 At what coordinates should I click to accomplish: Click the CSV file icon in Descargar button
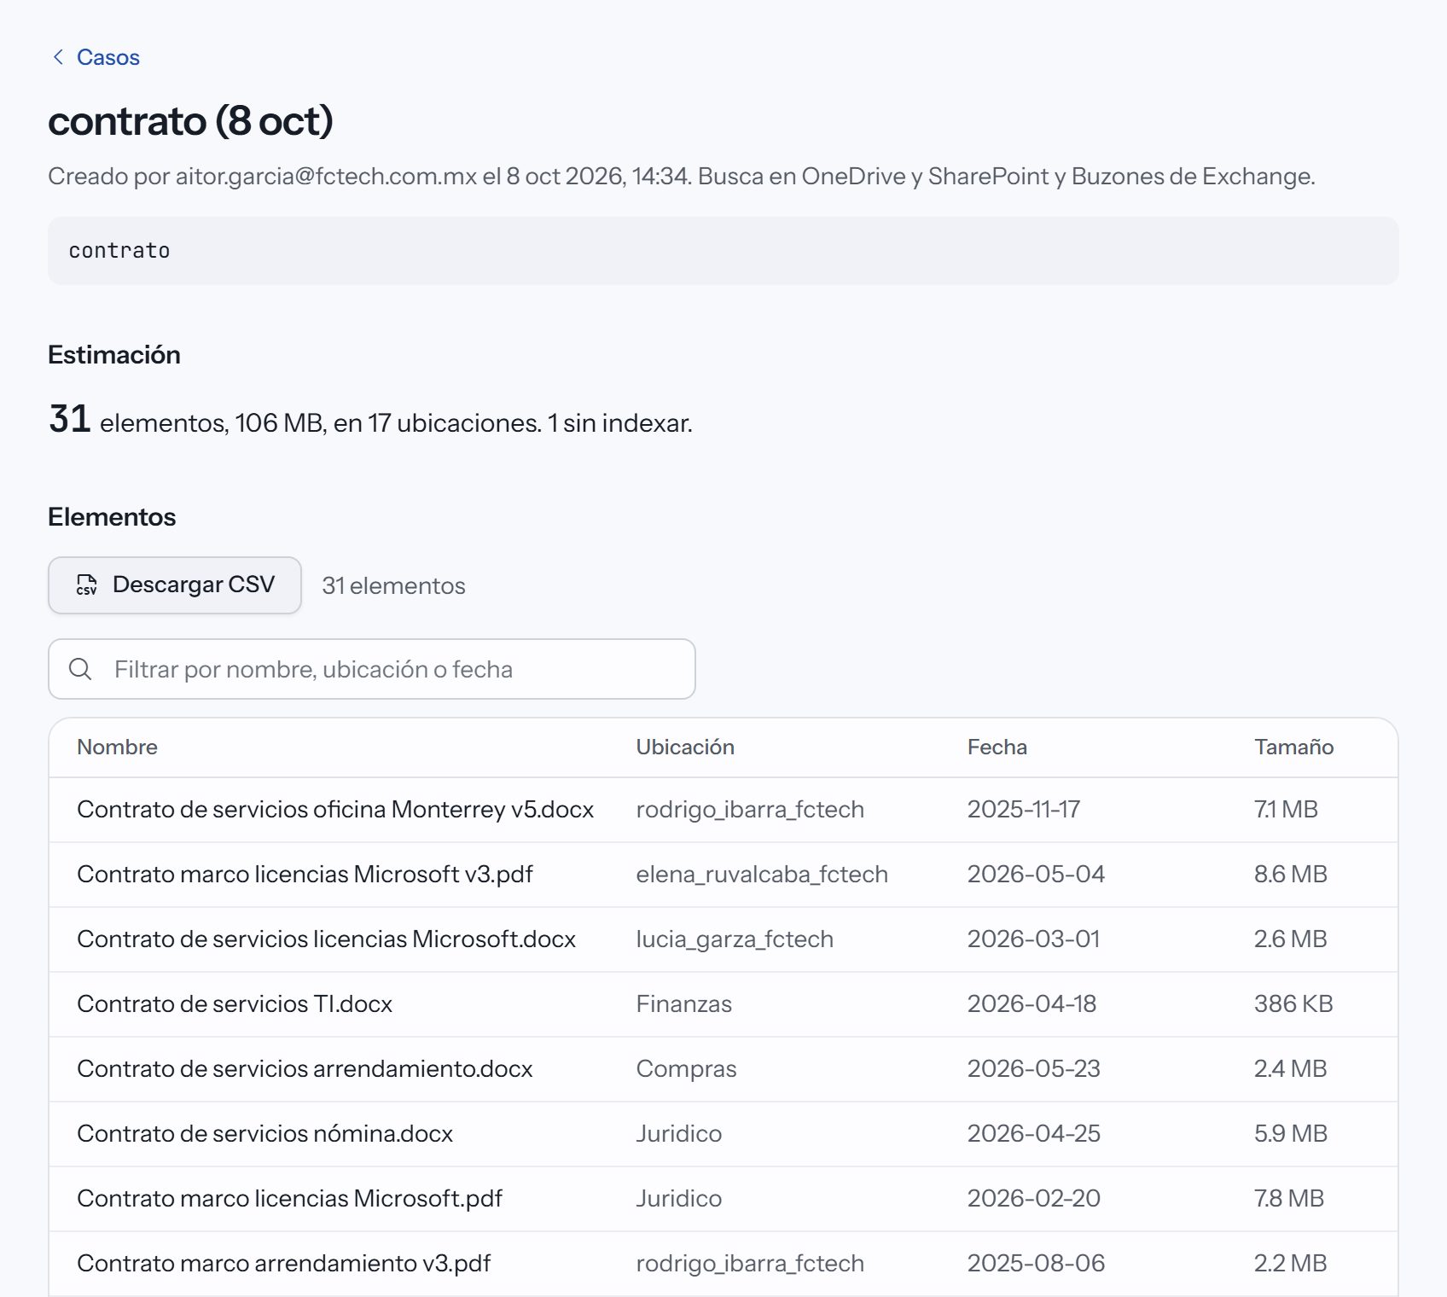pos(86,585)
